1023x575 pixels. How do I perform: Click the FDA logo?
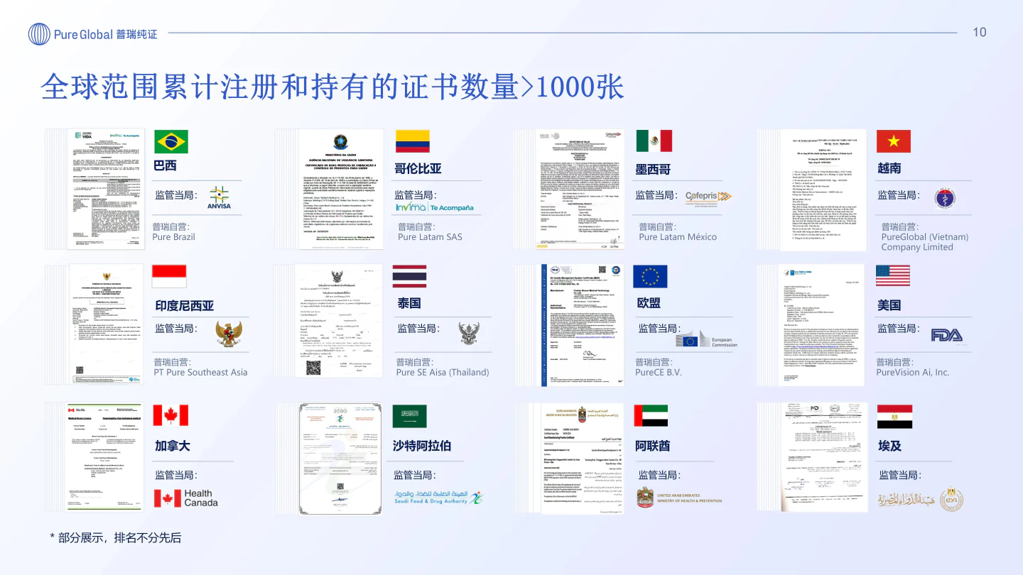click(946, 334)
